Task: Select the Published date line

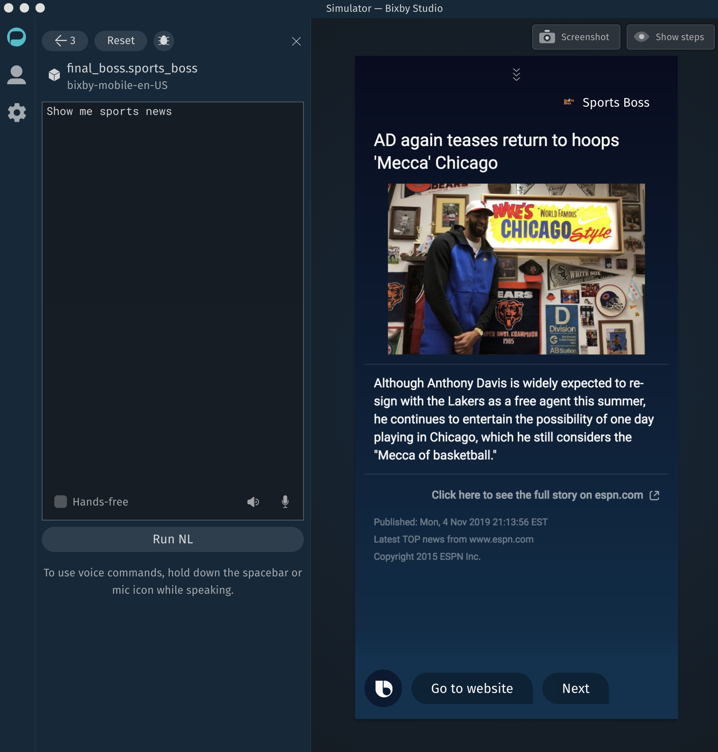Action: tap(461, 522)
